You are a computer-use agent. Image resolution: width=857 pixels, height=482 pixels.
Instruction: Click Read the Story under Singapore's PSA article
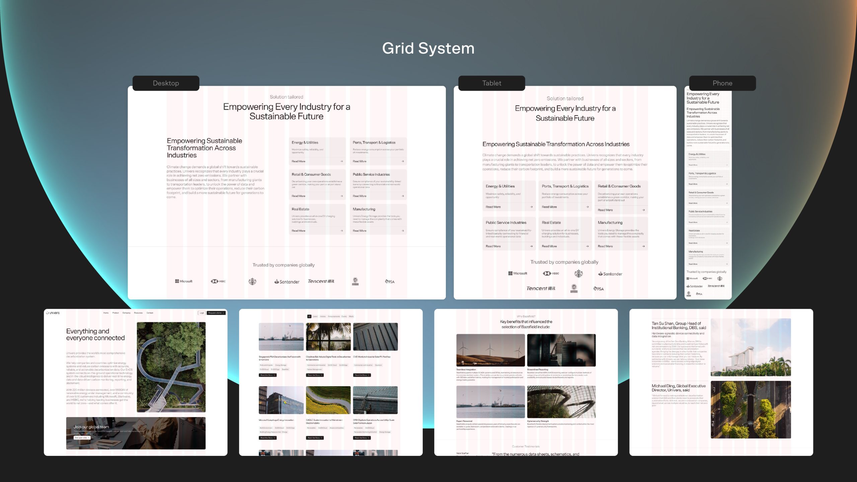[x=267, y=375]
